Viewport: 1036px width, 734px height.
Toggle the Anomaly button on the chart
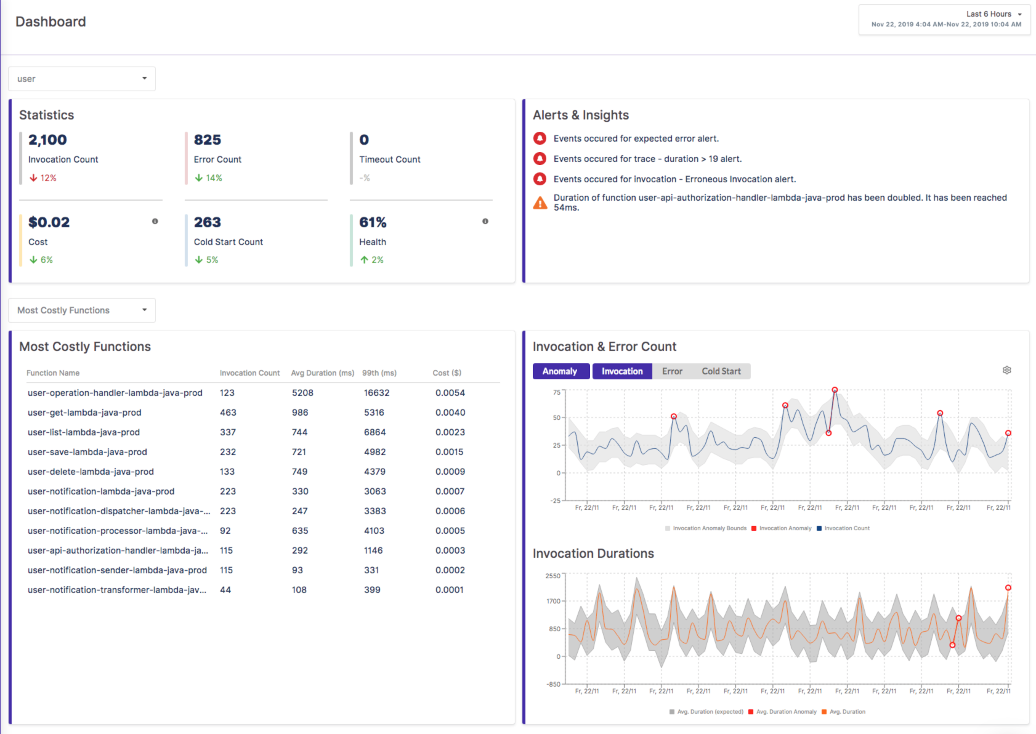pos(560,371)
